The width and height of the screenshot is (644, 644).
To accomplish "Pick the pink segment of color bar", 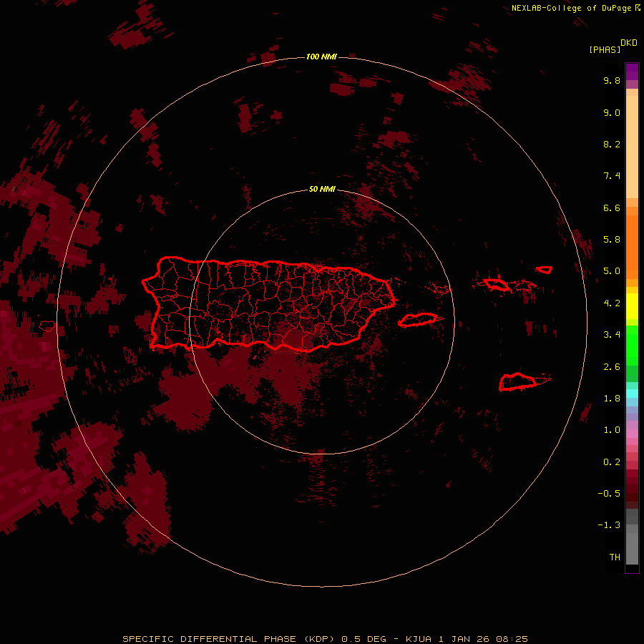I will click(x=632, y=434).
